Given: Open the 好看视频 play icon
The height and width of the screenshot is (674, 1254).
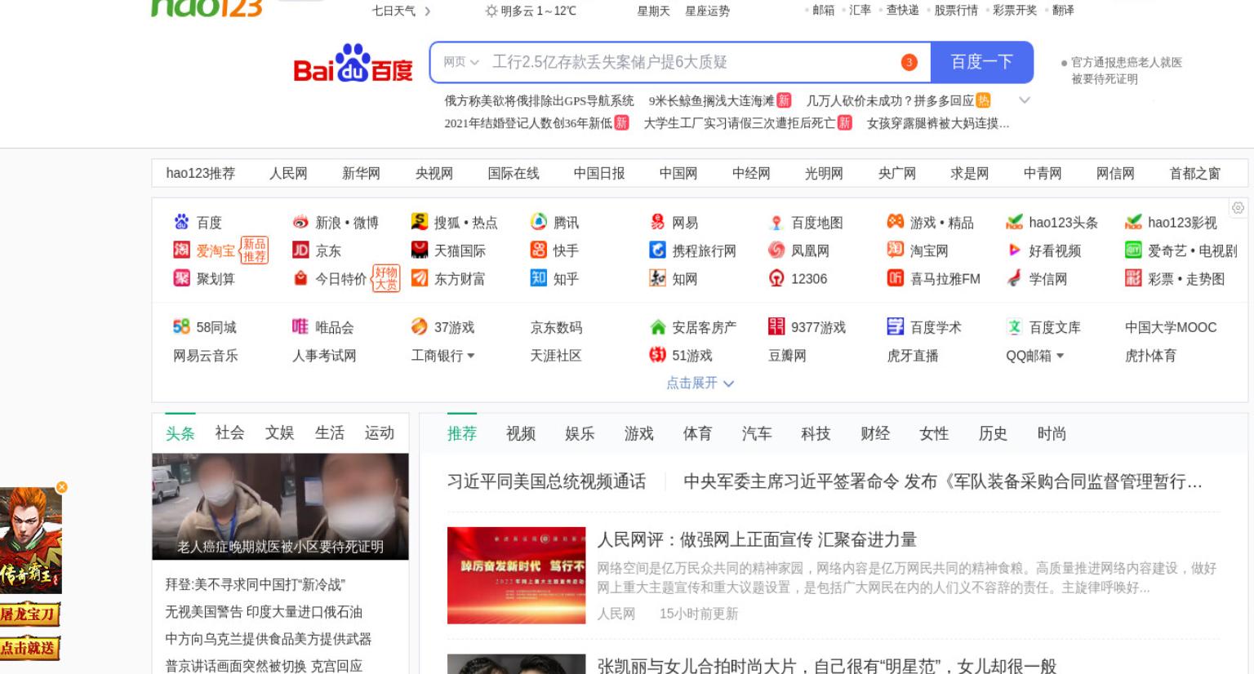Looking at the screenshot, I should click(x=1014, y=250).
